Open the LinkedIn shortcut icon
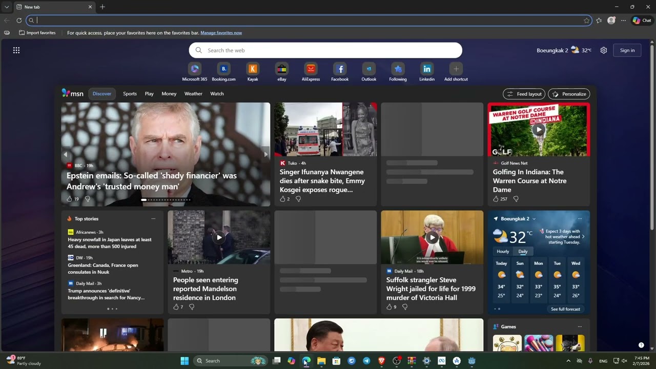656x369 pixels. coord(427,69)
